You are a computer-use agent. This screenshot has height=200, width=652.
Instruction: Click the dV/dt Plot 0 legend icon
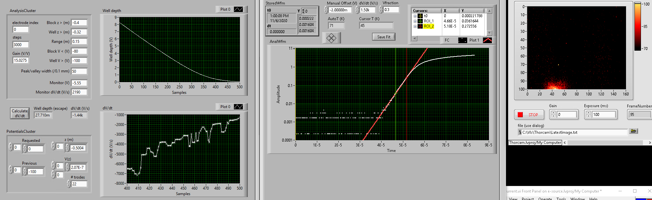(238, 107)
